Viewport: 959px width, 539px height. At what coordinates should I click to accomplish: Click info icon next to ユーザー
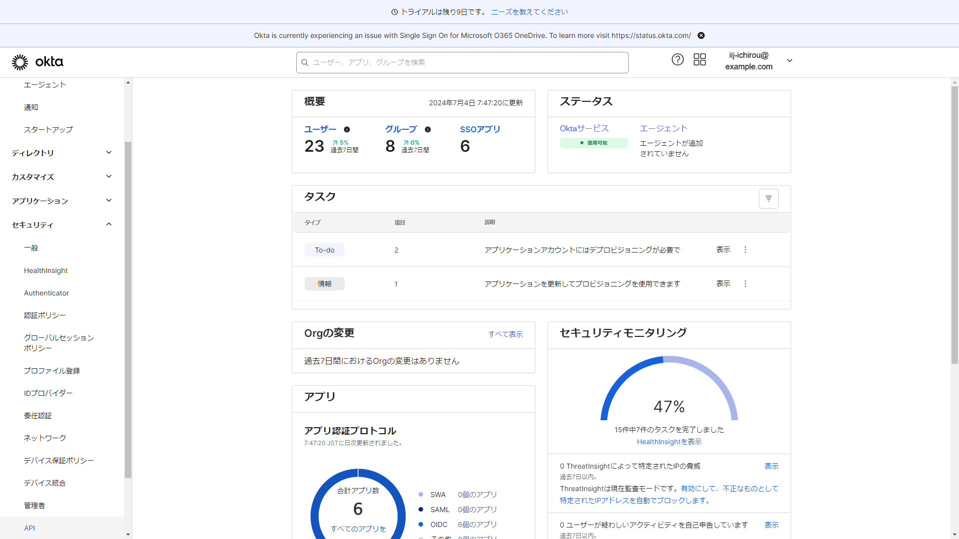click(347, 129)
